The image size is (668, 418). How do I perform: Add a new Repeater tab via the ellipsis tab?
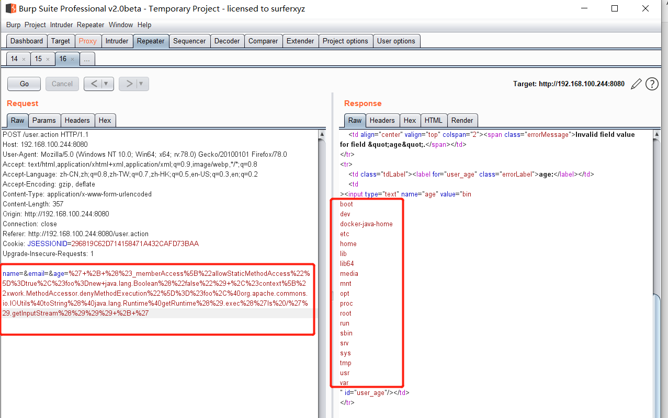coord(87,59)
